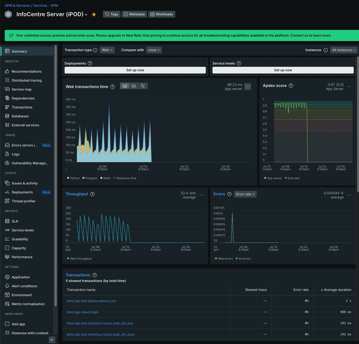Open Distributed tracing in the sidebar
Image resolution: width=359 pixels, height=344 pixels.
[x=27, y=80]
